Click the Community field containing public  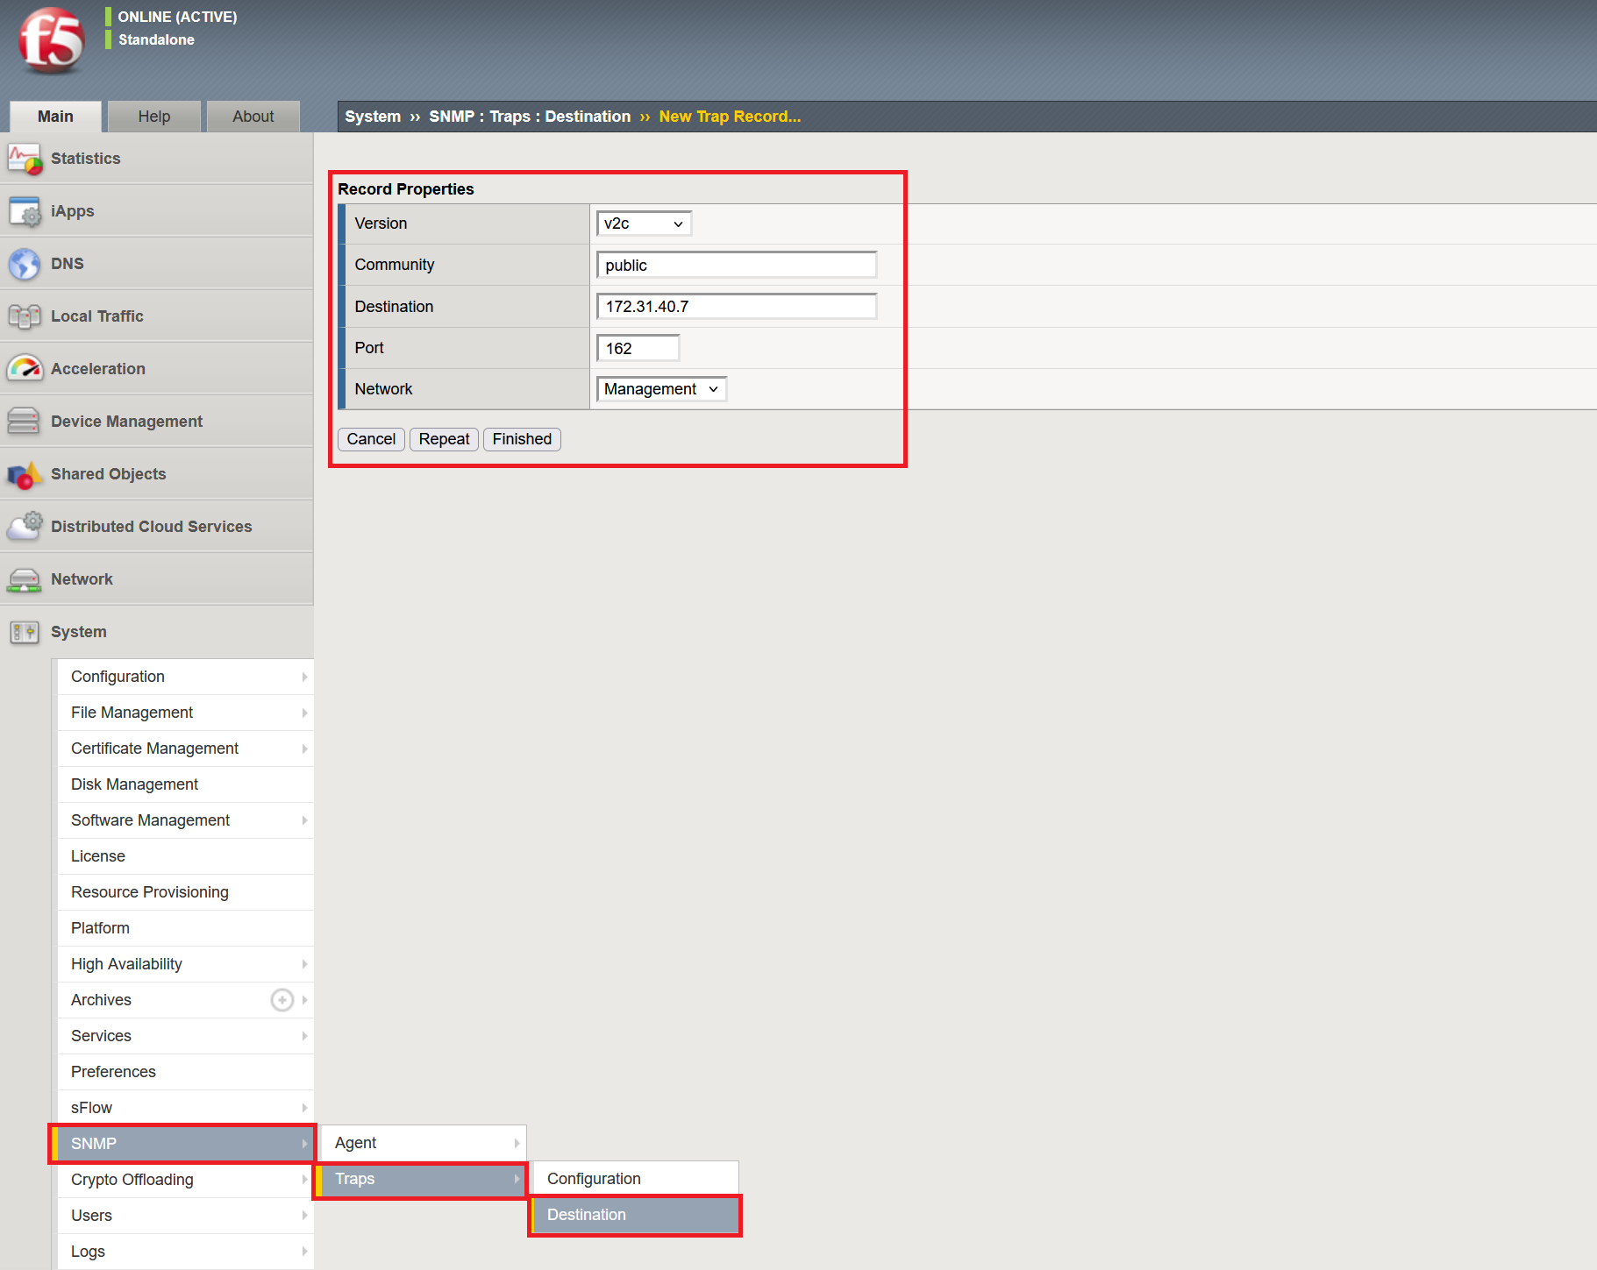click(735, 264)
